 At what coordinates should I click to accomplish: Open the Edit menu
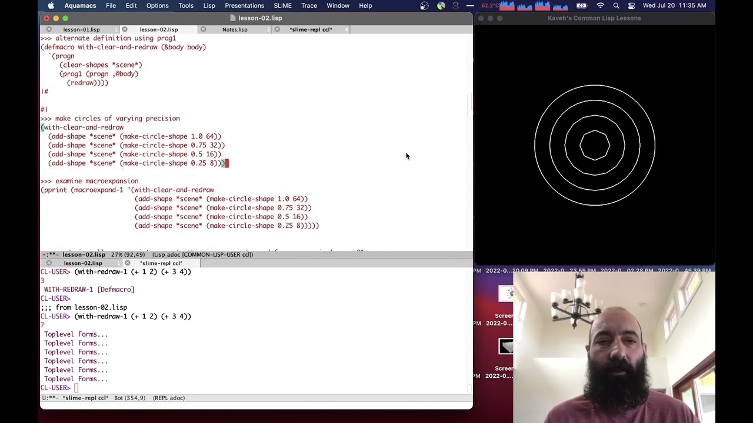(x=131, y=6)
